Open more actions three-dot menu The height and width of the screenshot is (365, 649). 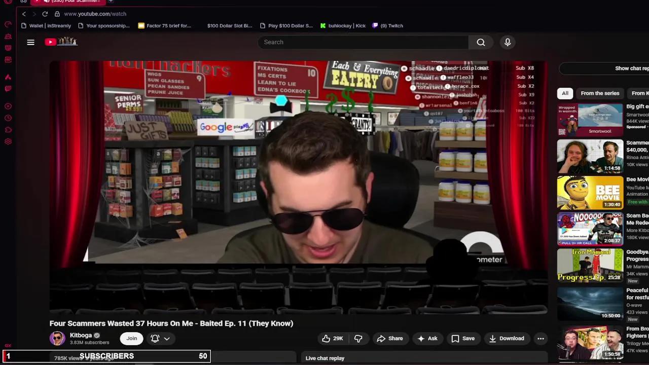click(540, 339)
